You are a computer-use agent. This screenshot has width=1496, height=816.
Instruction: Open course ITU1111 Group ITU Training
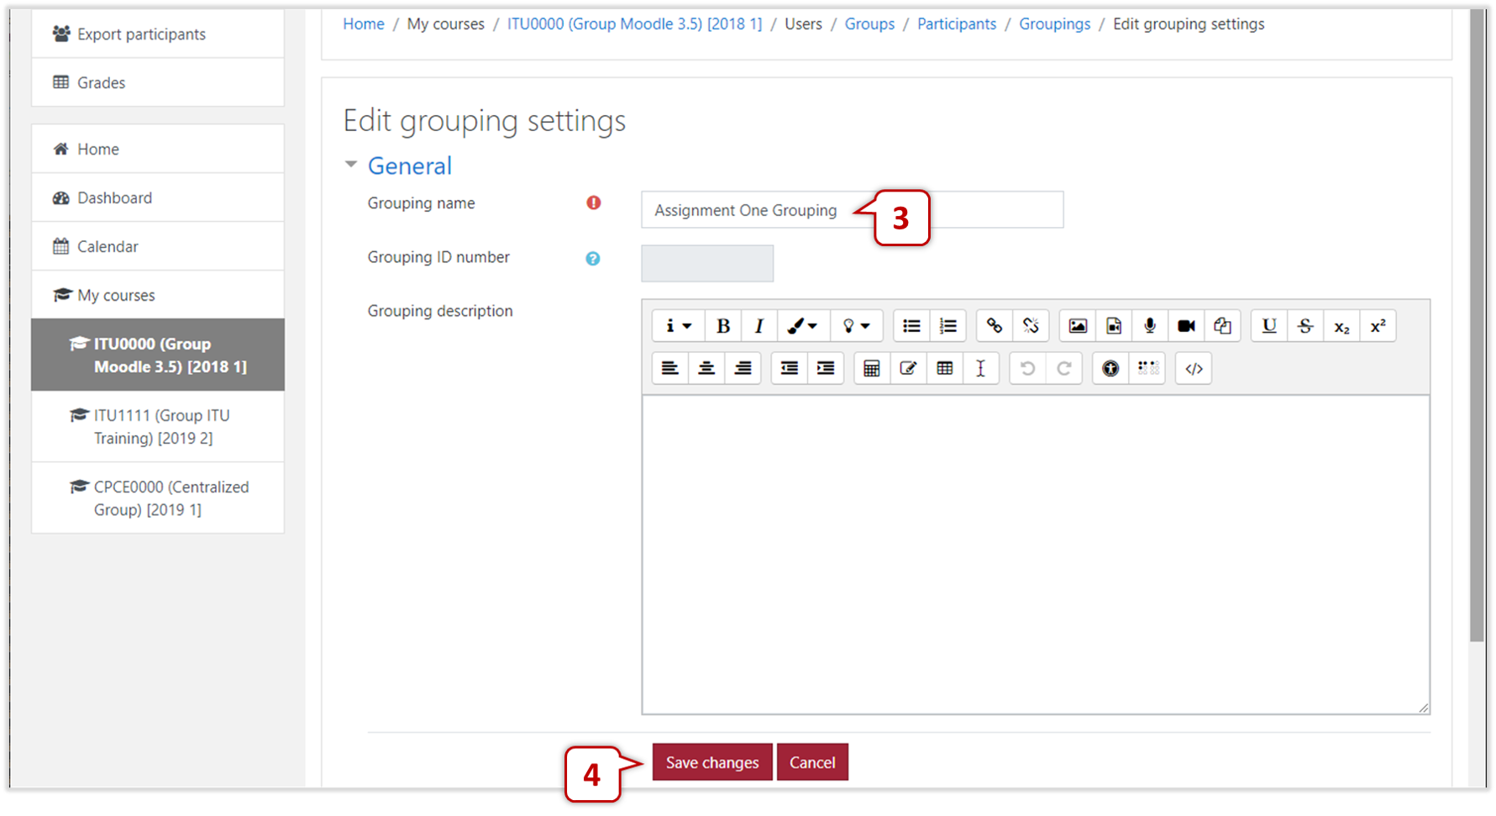[x=158, y=426]
